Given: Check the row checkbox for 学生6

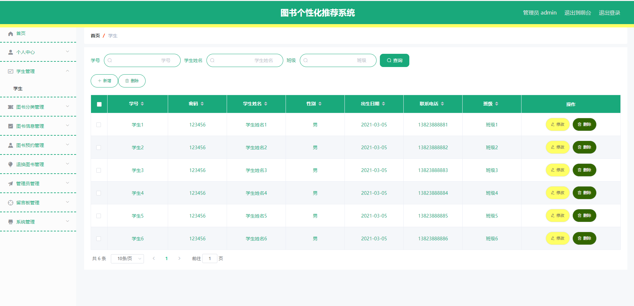Looking at the screenshot, I should [99, 239].
